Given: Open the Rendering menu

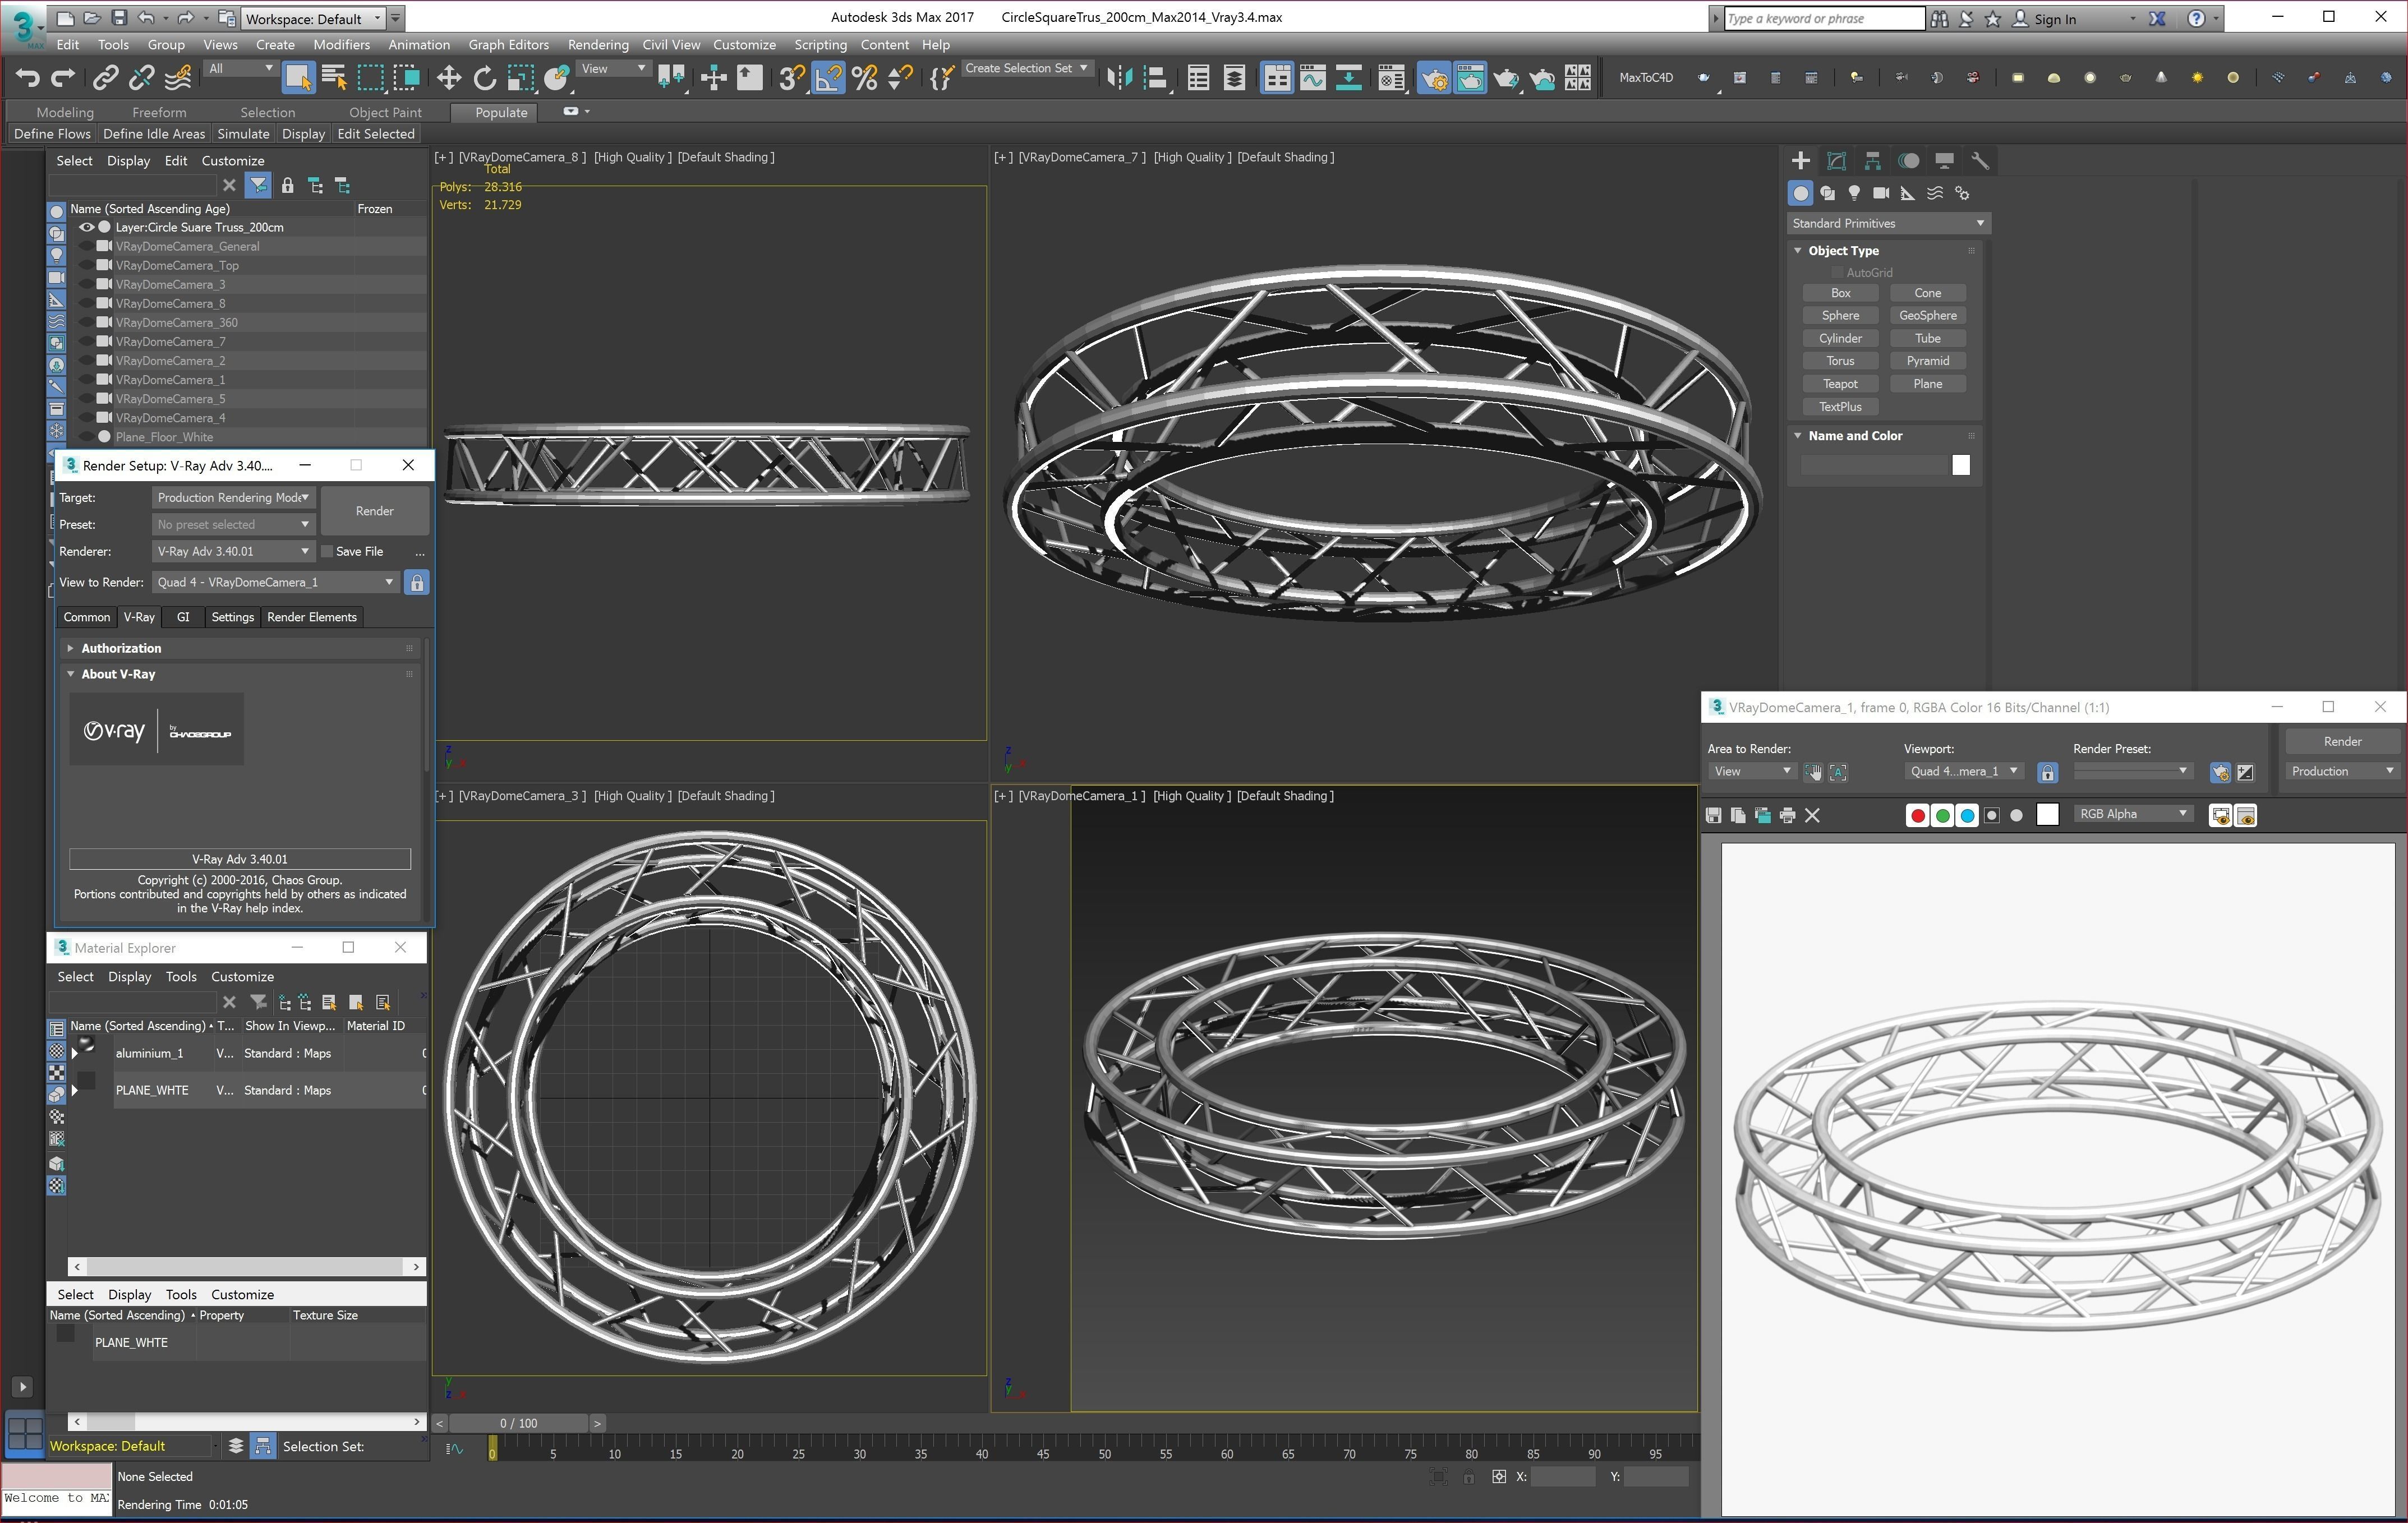Looking at the screenshot, I should (598, 45).
